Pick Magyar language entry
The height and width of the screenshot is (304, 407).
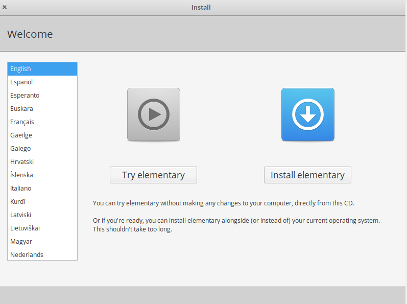[x=42, y=242]
